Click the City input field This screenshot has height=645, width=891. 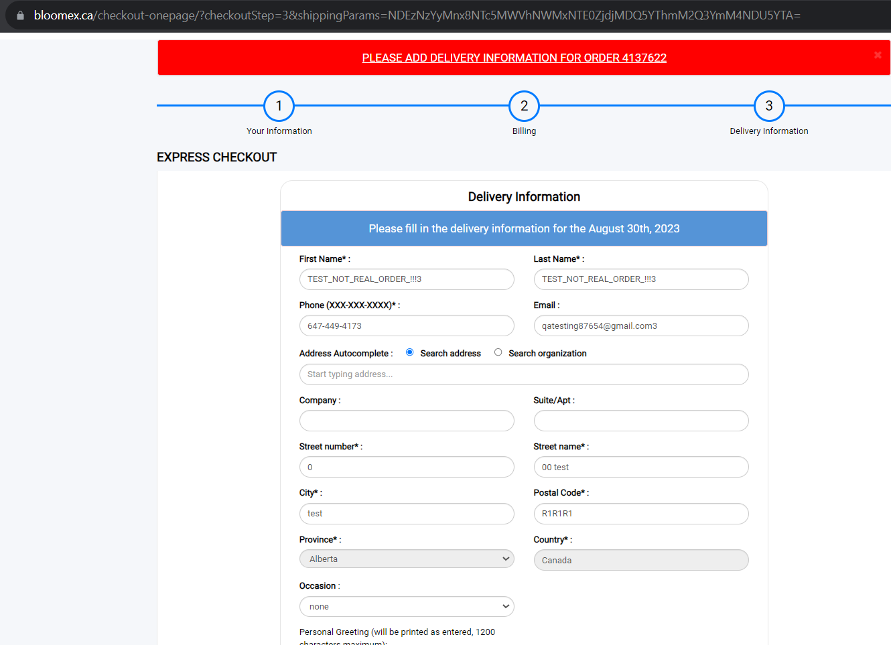point(407,514)
